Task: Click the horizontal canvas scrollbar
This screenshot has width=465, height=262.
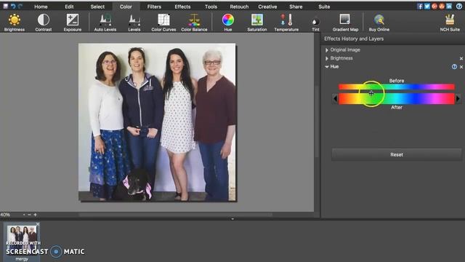Action: (x=176, y=215)
